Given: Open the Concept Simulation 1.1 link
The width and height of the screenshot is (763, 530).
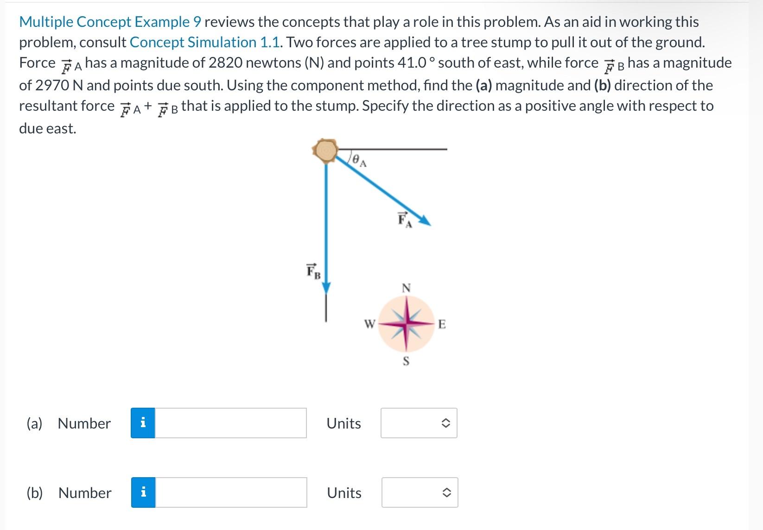Looking at the screenshot, I should point(204,42).
